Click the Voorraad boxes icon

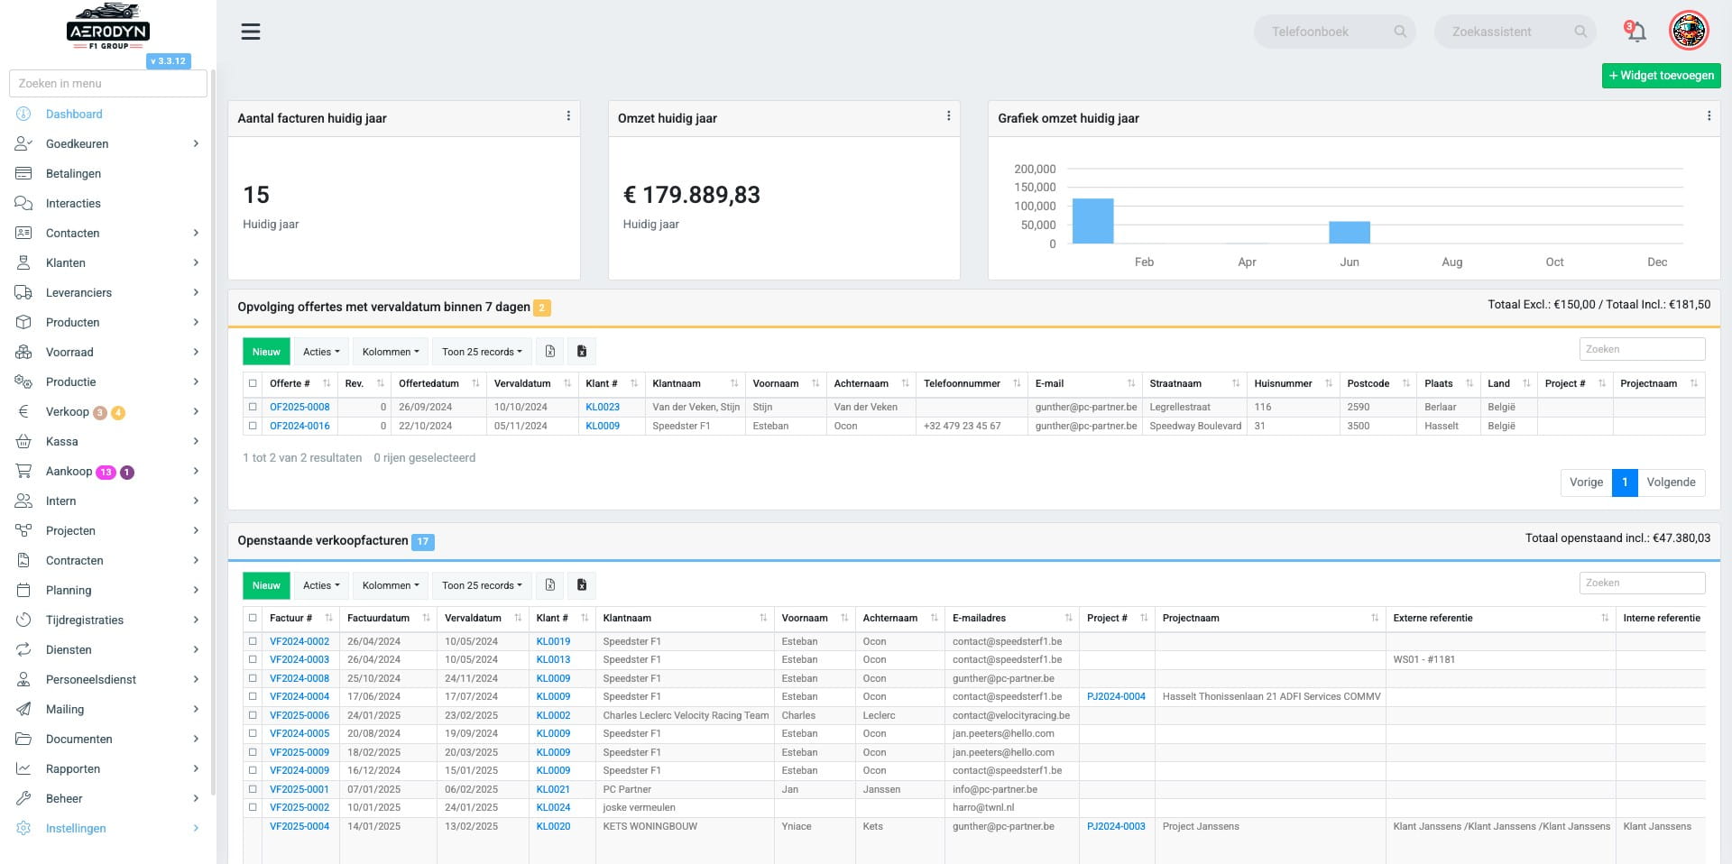23,352
